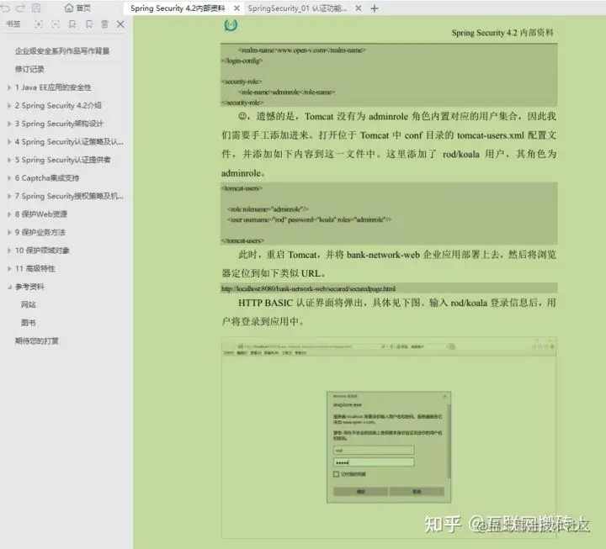
Task: Expand chapter 5 Spring Security认证提供者
Action: point(9,160)
